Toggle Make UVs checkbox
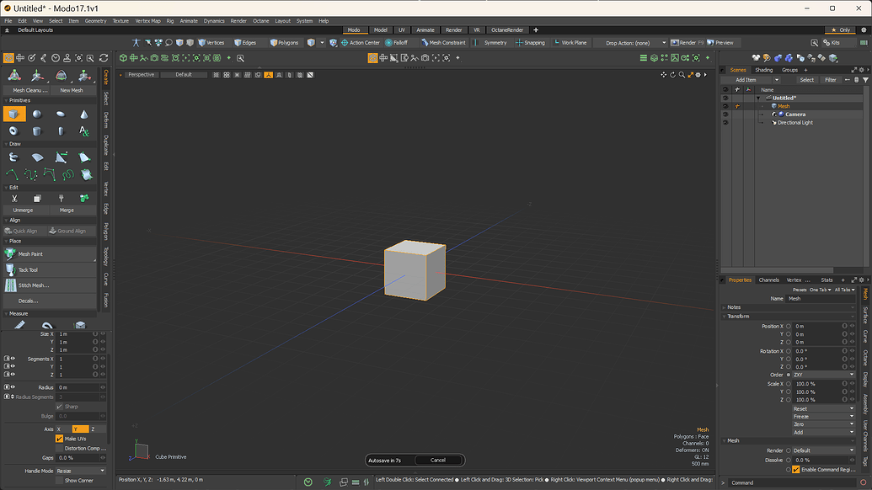Image resolution: width=872 pixels, height=490 pixels. click(x=60, y=439)
